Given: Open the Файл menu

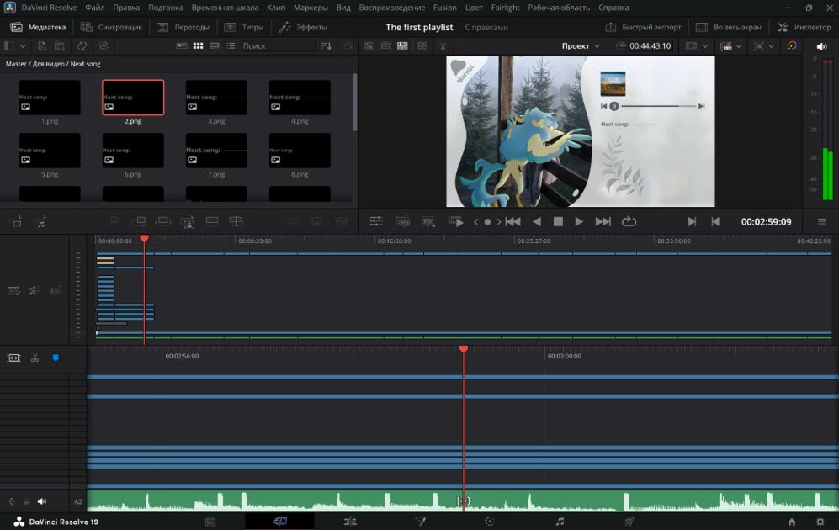Looking at the screenshot, I should 95,8.
